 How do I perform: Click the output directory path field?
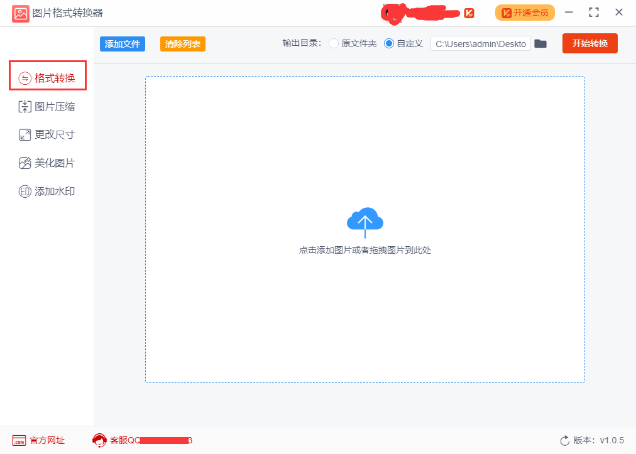[480, 43]
